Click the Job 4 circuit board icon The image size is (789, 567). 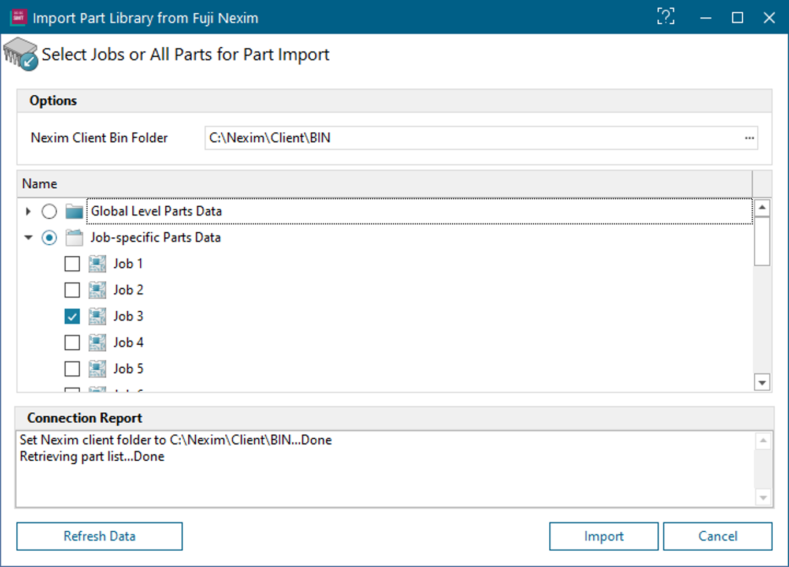97,342
